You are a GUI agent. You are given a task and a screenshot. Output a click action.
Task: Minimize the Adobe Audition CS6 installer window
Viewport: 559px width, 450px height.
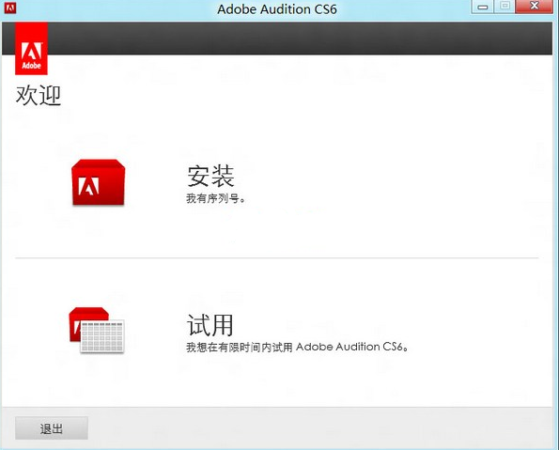coord(482,7)
